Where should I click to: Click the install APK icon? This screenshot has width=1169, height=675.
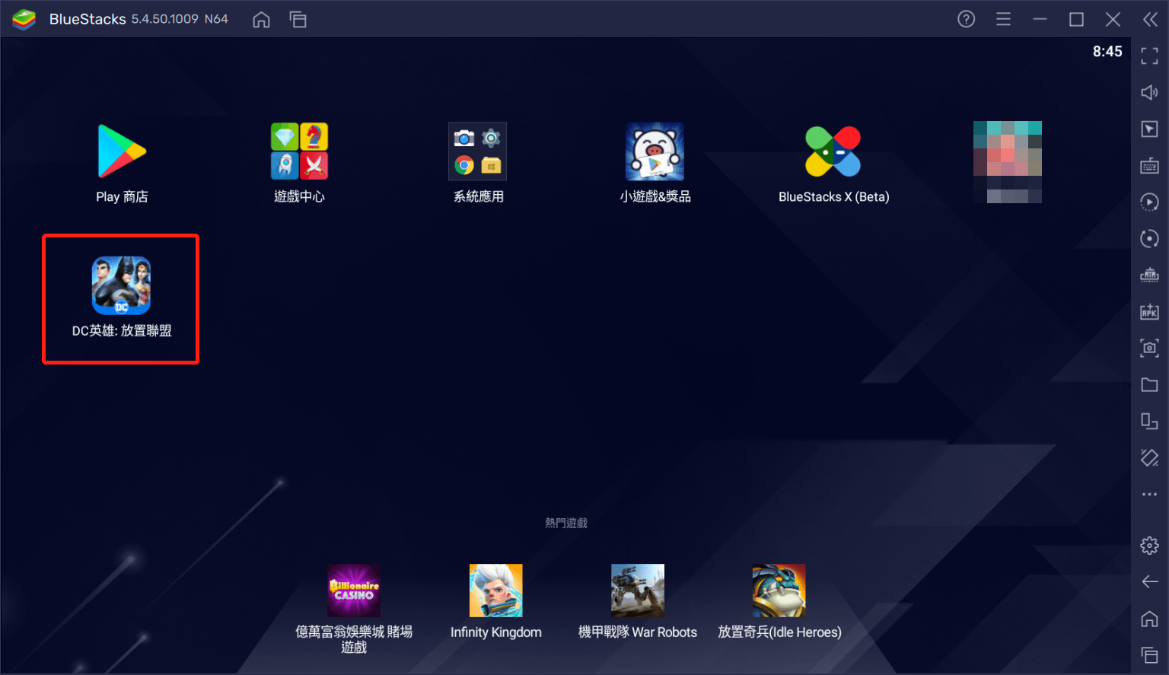pos(1149,311)
